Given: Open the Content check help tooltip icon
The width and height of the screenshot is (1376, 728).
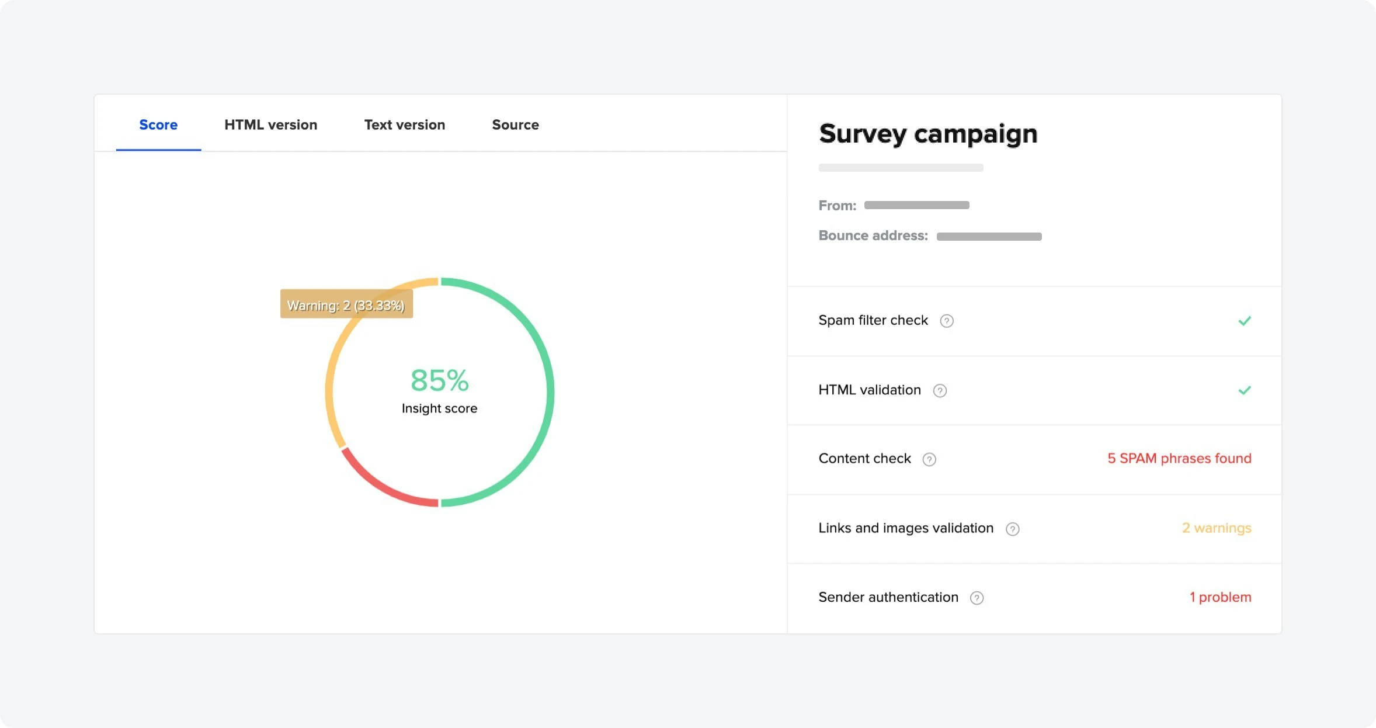Looking at the screenshot, I should pos(929,459).
